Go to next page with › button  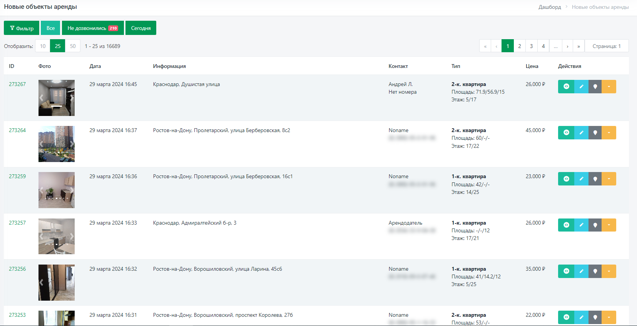(567, 46)
